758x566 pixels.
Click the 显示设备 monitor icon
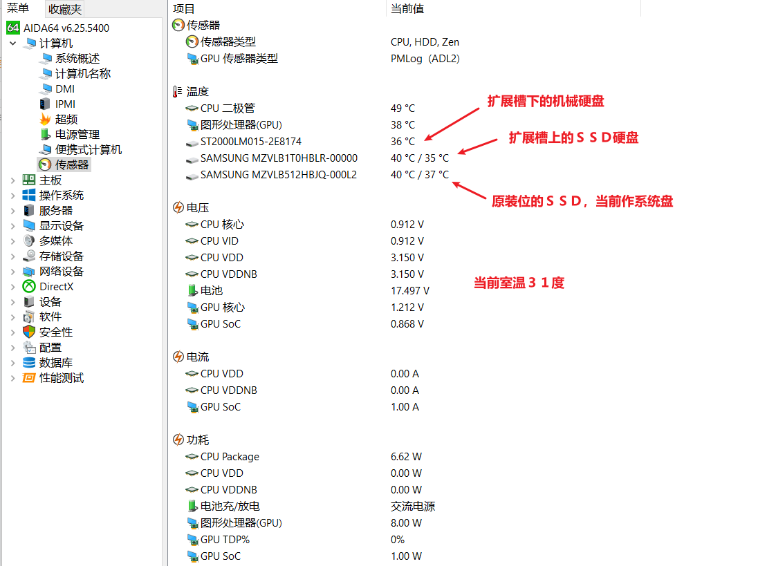(x=29, y=225)
